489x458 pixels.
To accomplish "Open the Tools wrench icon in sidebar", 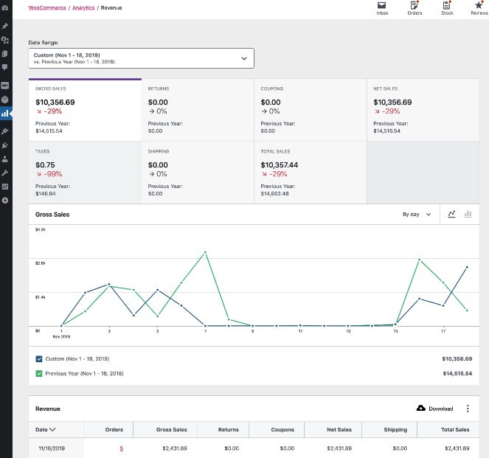I will [x=4, y=173].
